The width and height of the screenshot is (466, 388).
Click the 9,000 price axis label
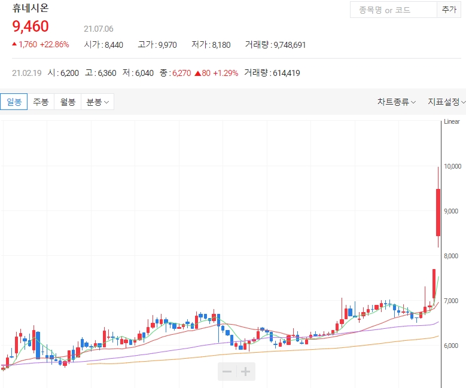[451, 211]
